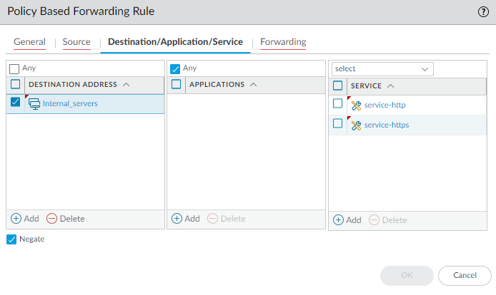The height and width of the screenshot is (295, 496).
Task: Toggle the Applications header select-all checkbox
Action: (177, 84)
